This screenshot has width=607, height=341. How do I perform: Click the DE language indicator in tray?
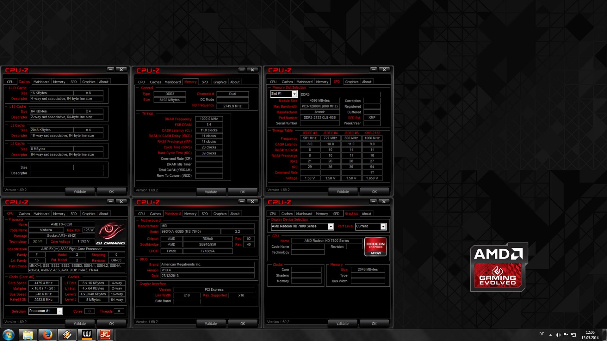point(542,334)
